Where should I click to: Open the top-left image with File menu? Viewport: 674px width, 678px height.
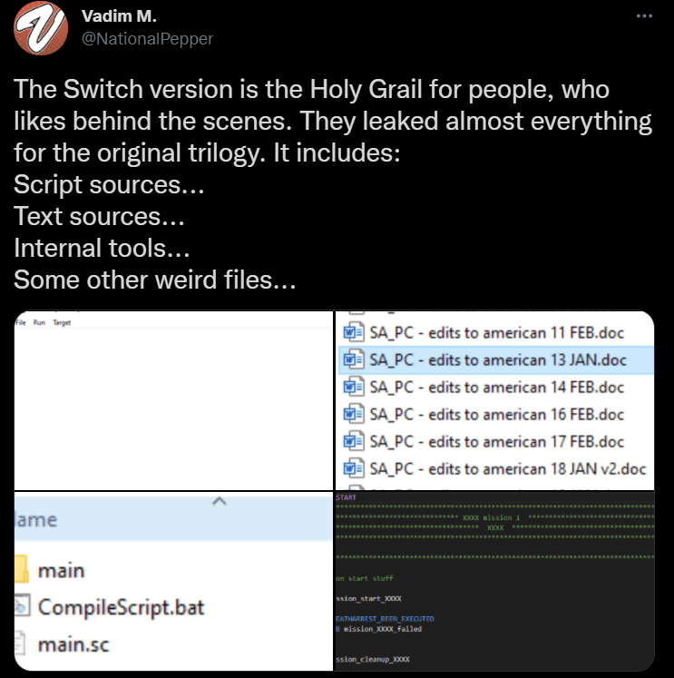click(x=173, y=399)
